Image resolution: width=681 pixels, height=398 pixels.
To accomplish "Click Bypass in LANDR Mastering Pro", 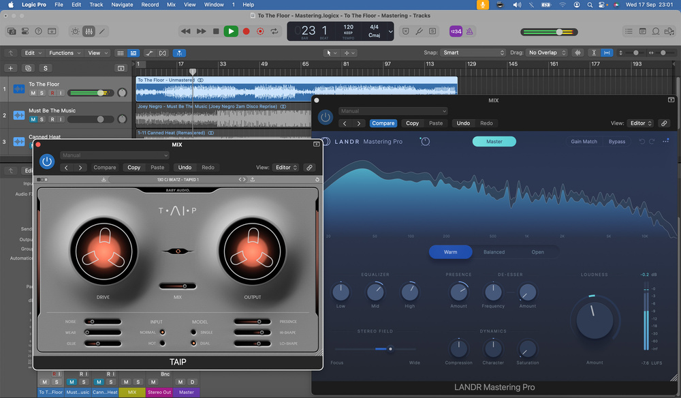I will coord(617,142).
